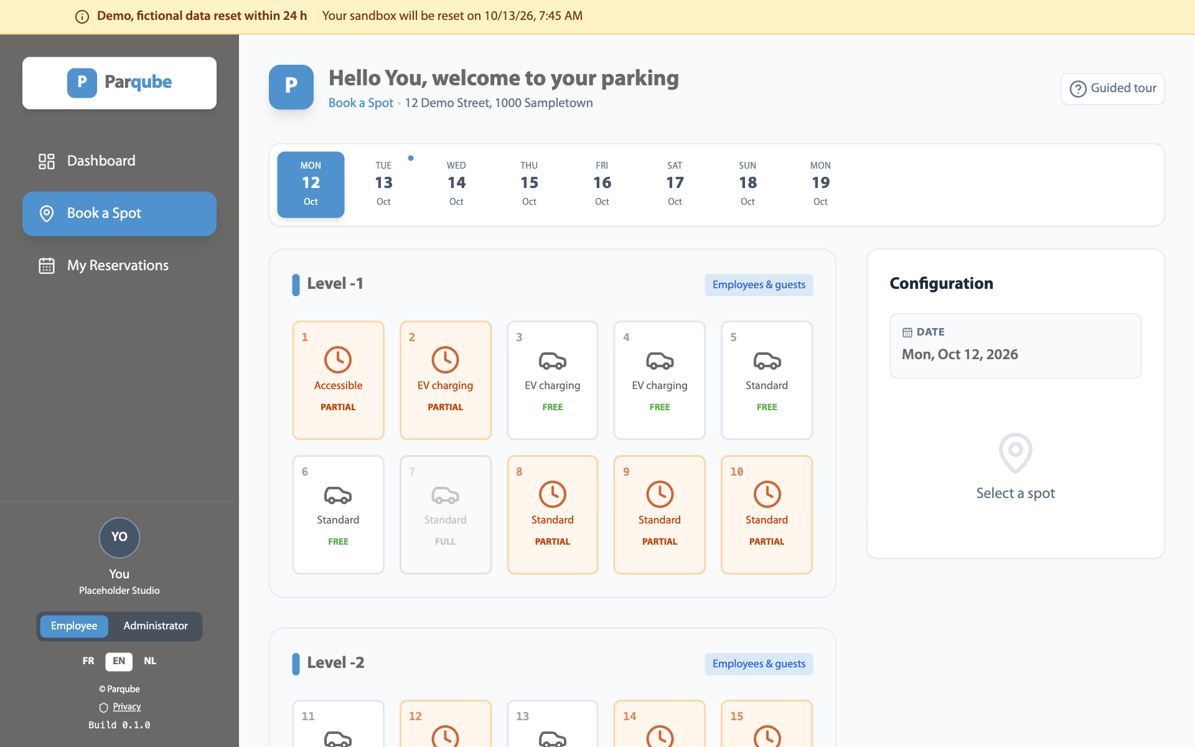This screenshot has height=747, width=1195.
Task: Click the blue P parking header icon
Action: [291, 87]
